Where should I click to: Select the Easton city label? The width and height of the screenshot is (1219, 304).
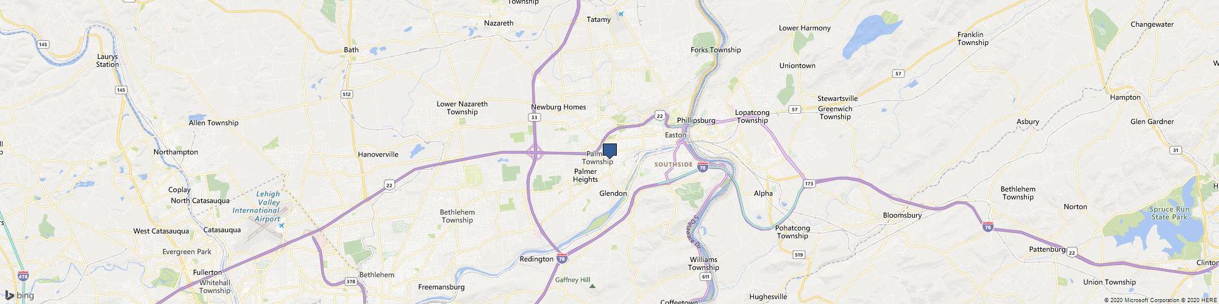click(675, 135)
